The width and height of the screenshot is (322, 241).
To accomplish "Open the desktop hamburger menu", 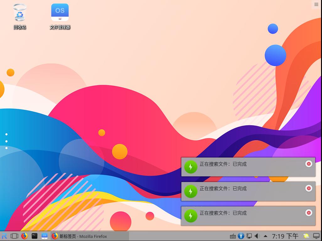I will click(x=316, y=4).
